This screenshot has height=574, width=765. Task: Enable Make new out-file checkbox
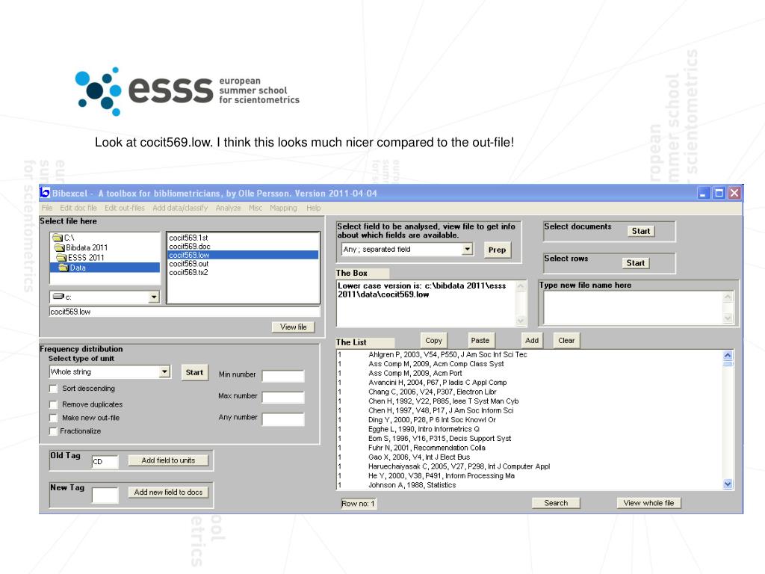53,419
